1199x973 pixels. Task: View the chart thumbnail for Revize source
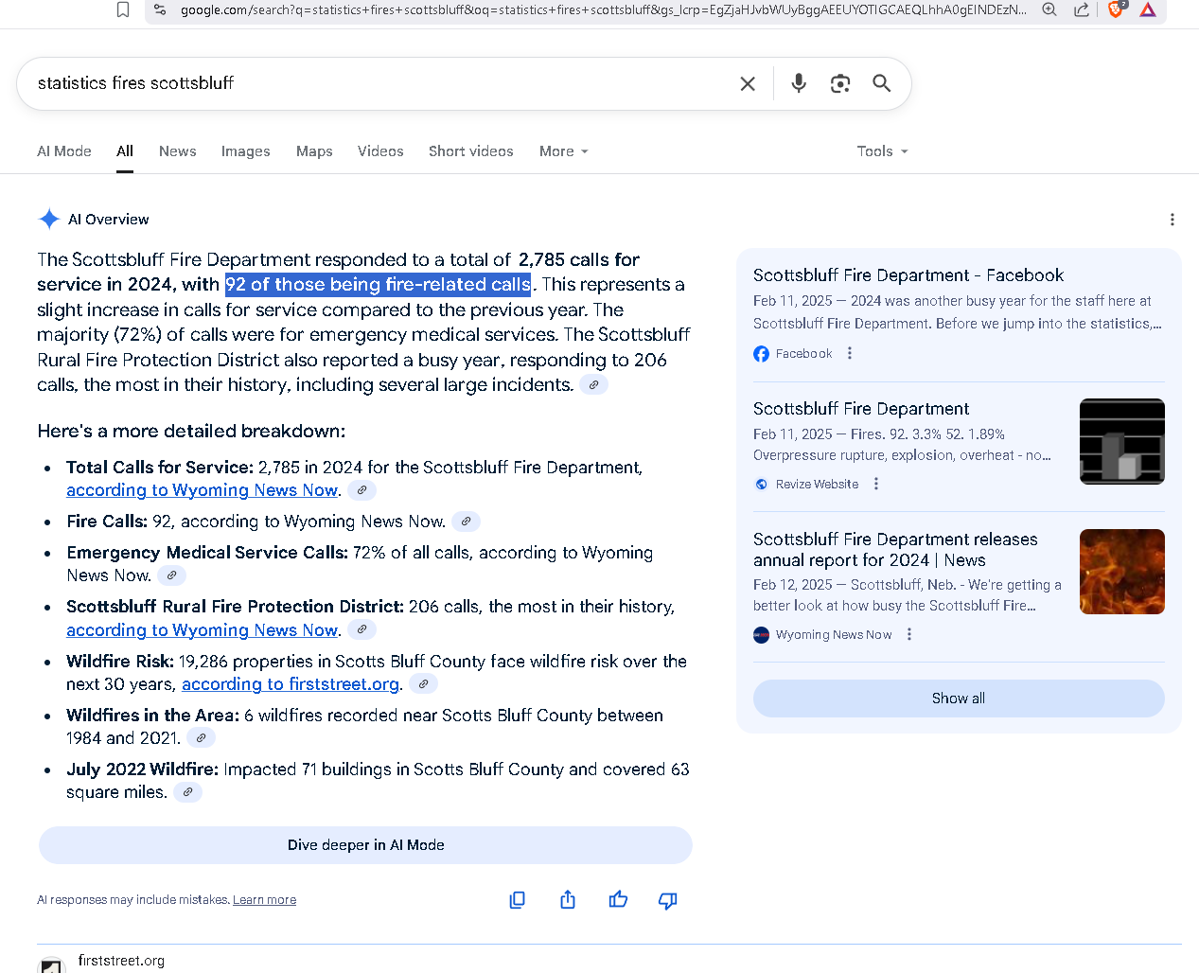click(x=1122, y=441)
